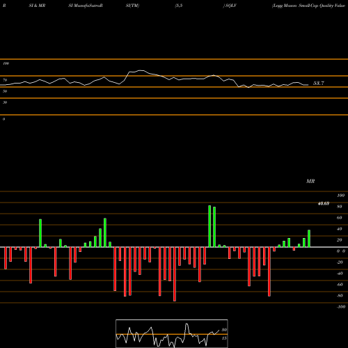Click the tallest green bar in the MR histogram

209,226
